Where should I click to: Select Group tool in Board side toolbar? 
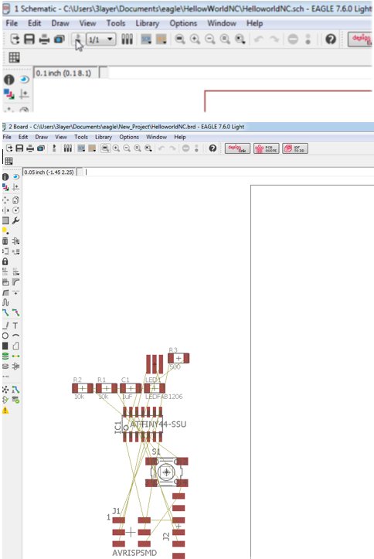pos(5,220)
